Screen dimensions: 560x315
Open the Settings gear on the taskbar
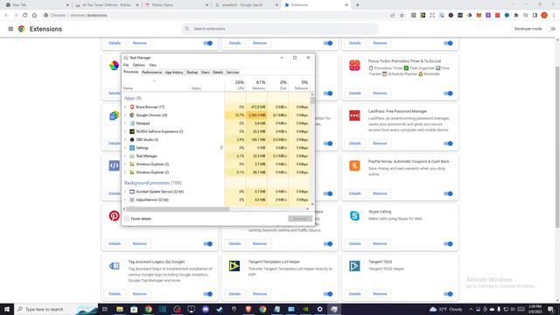click(319, 309)
